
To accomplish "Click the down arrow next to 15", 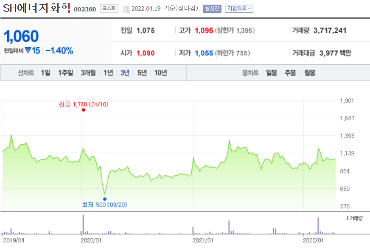I will pos(28,50).
